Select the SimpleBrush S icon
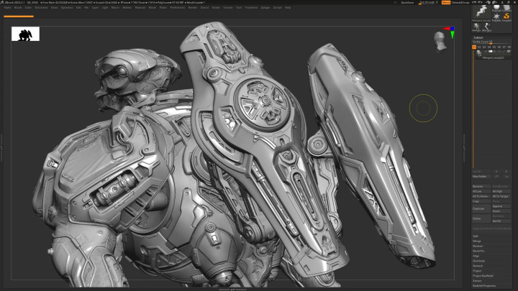 [506, 17]
